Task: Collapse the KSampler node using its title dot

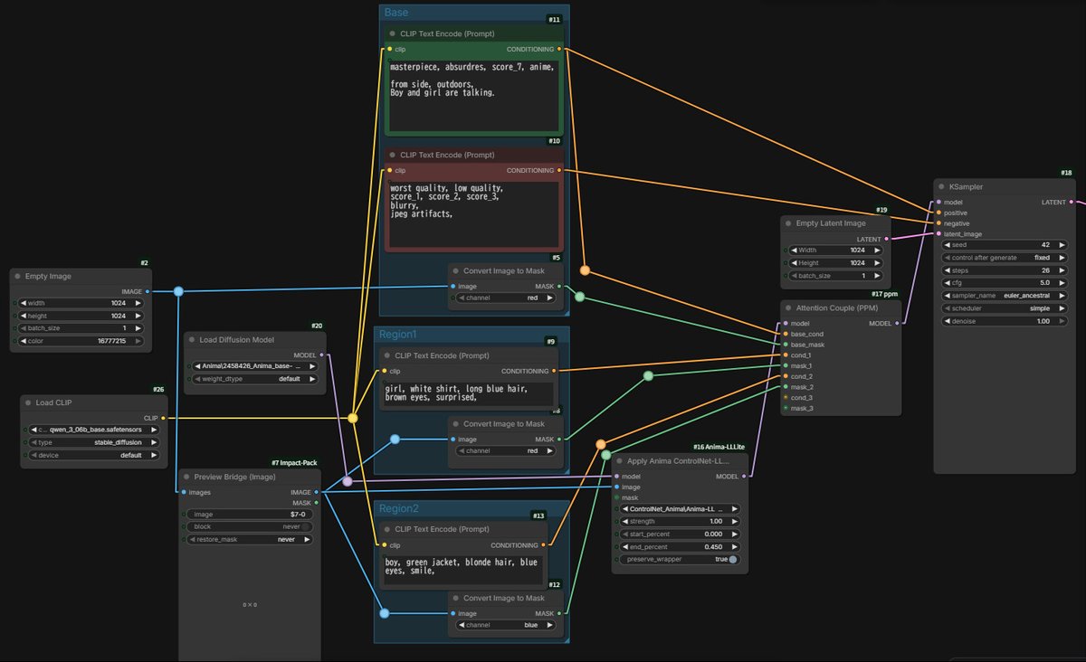Action: 940,187
